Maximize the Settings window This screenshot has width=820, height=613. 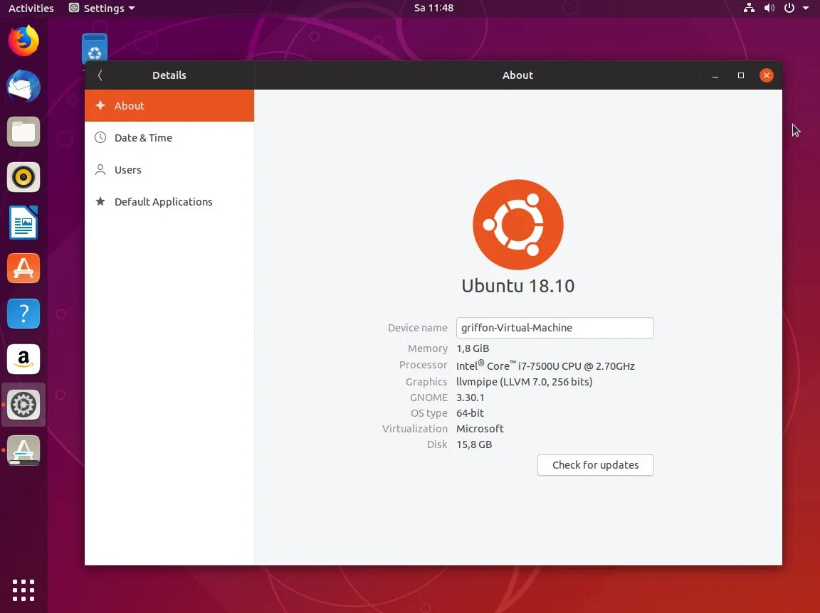tap(740, 75)
